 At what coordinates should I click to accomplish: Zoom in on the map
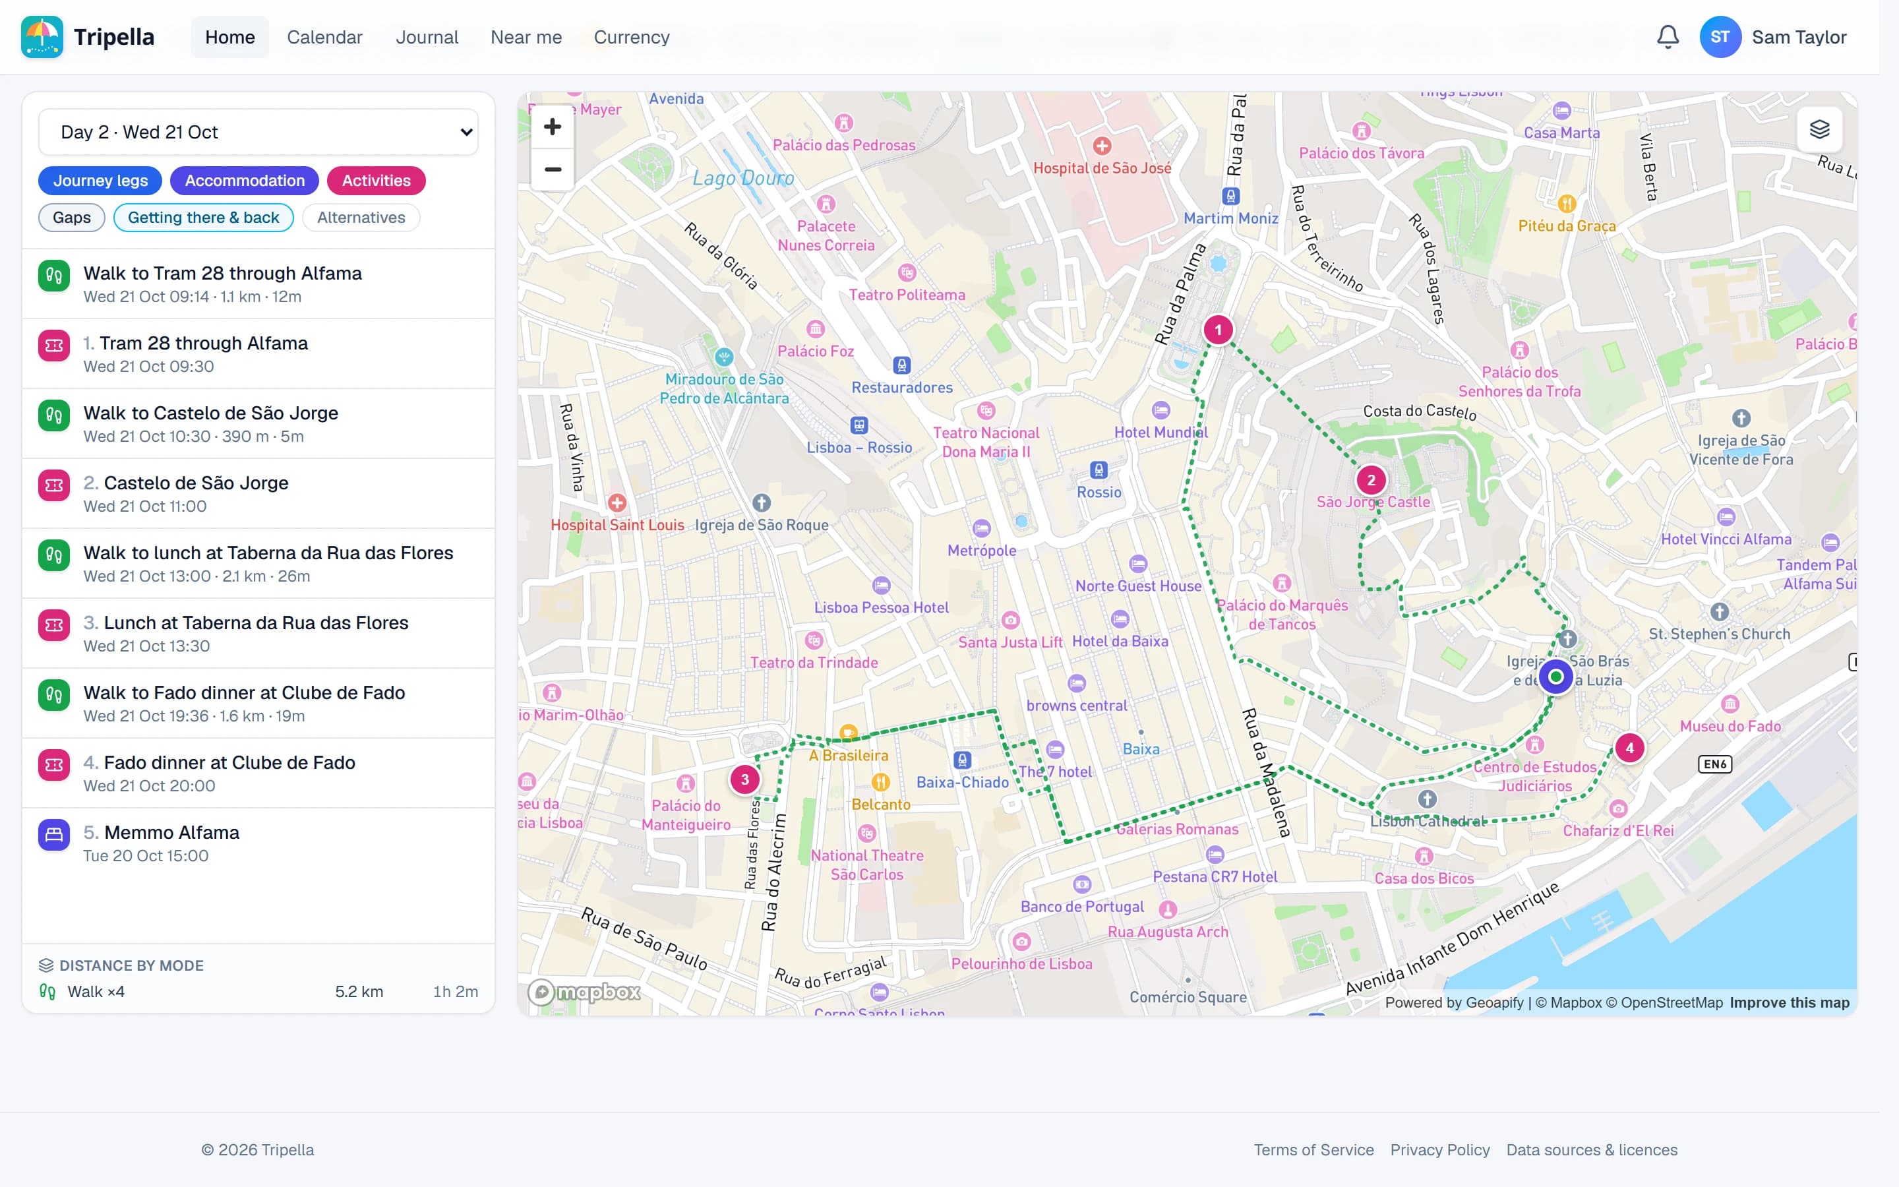(x=553, y=127)
